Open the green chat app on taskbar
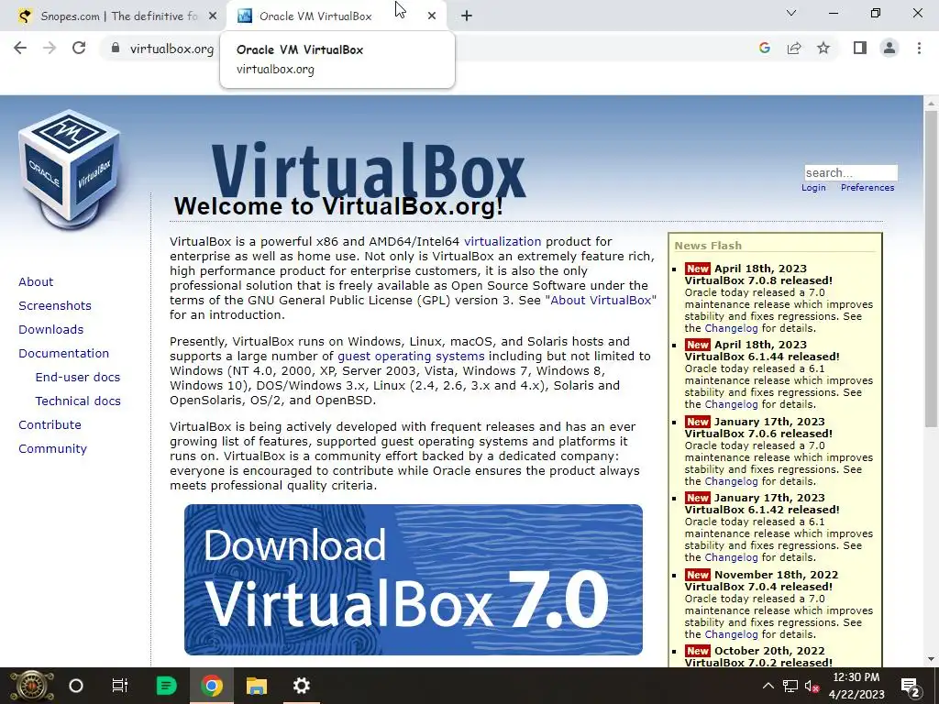The width and height of the screenshot is (939, 704). tap(166, 686)
